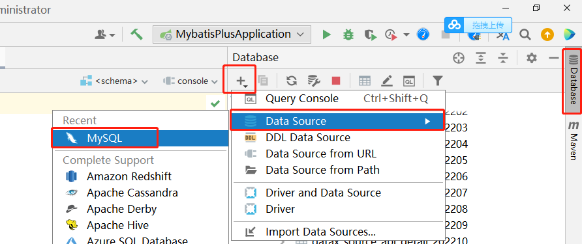Refresh the database with refresh icon
This screenshot has width=582, height=244.
[292, 81]
